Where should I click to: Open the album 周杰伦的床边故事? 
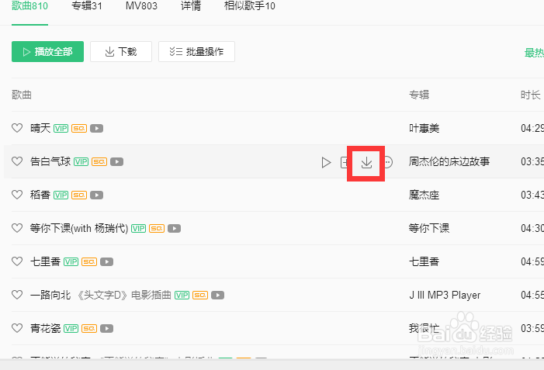point(449,161)
